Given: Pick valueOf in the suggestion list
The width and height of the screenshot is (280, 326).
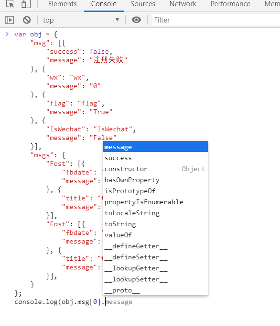Looking at the screenshot, I should [x=155, y=235].
